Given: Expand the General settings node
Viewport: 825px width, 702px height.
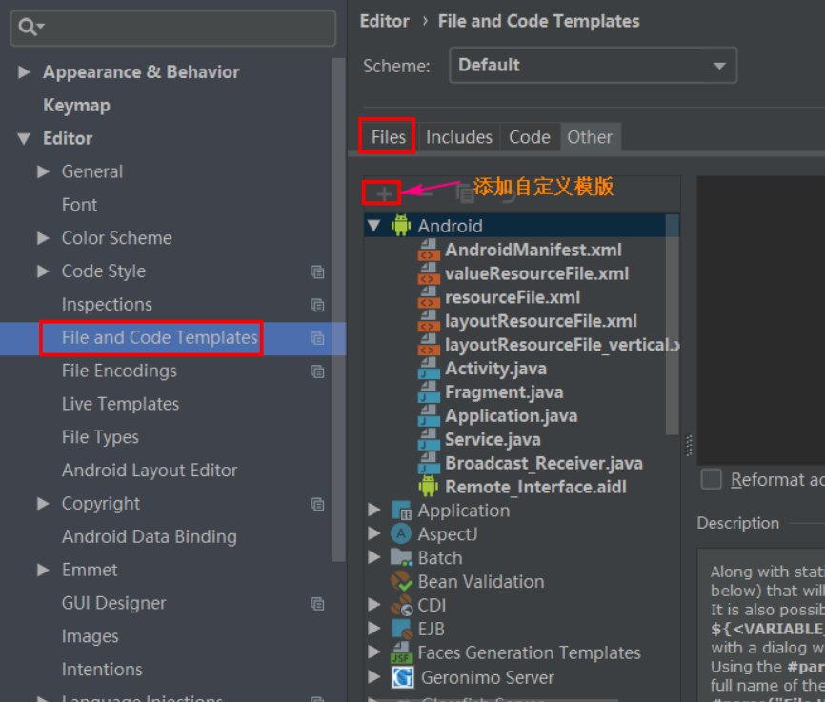Looking at the screenshot, I should (x=43, y=171).
